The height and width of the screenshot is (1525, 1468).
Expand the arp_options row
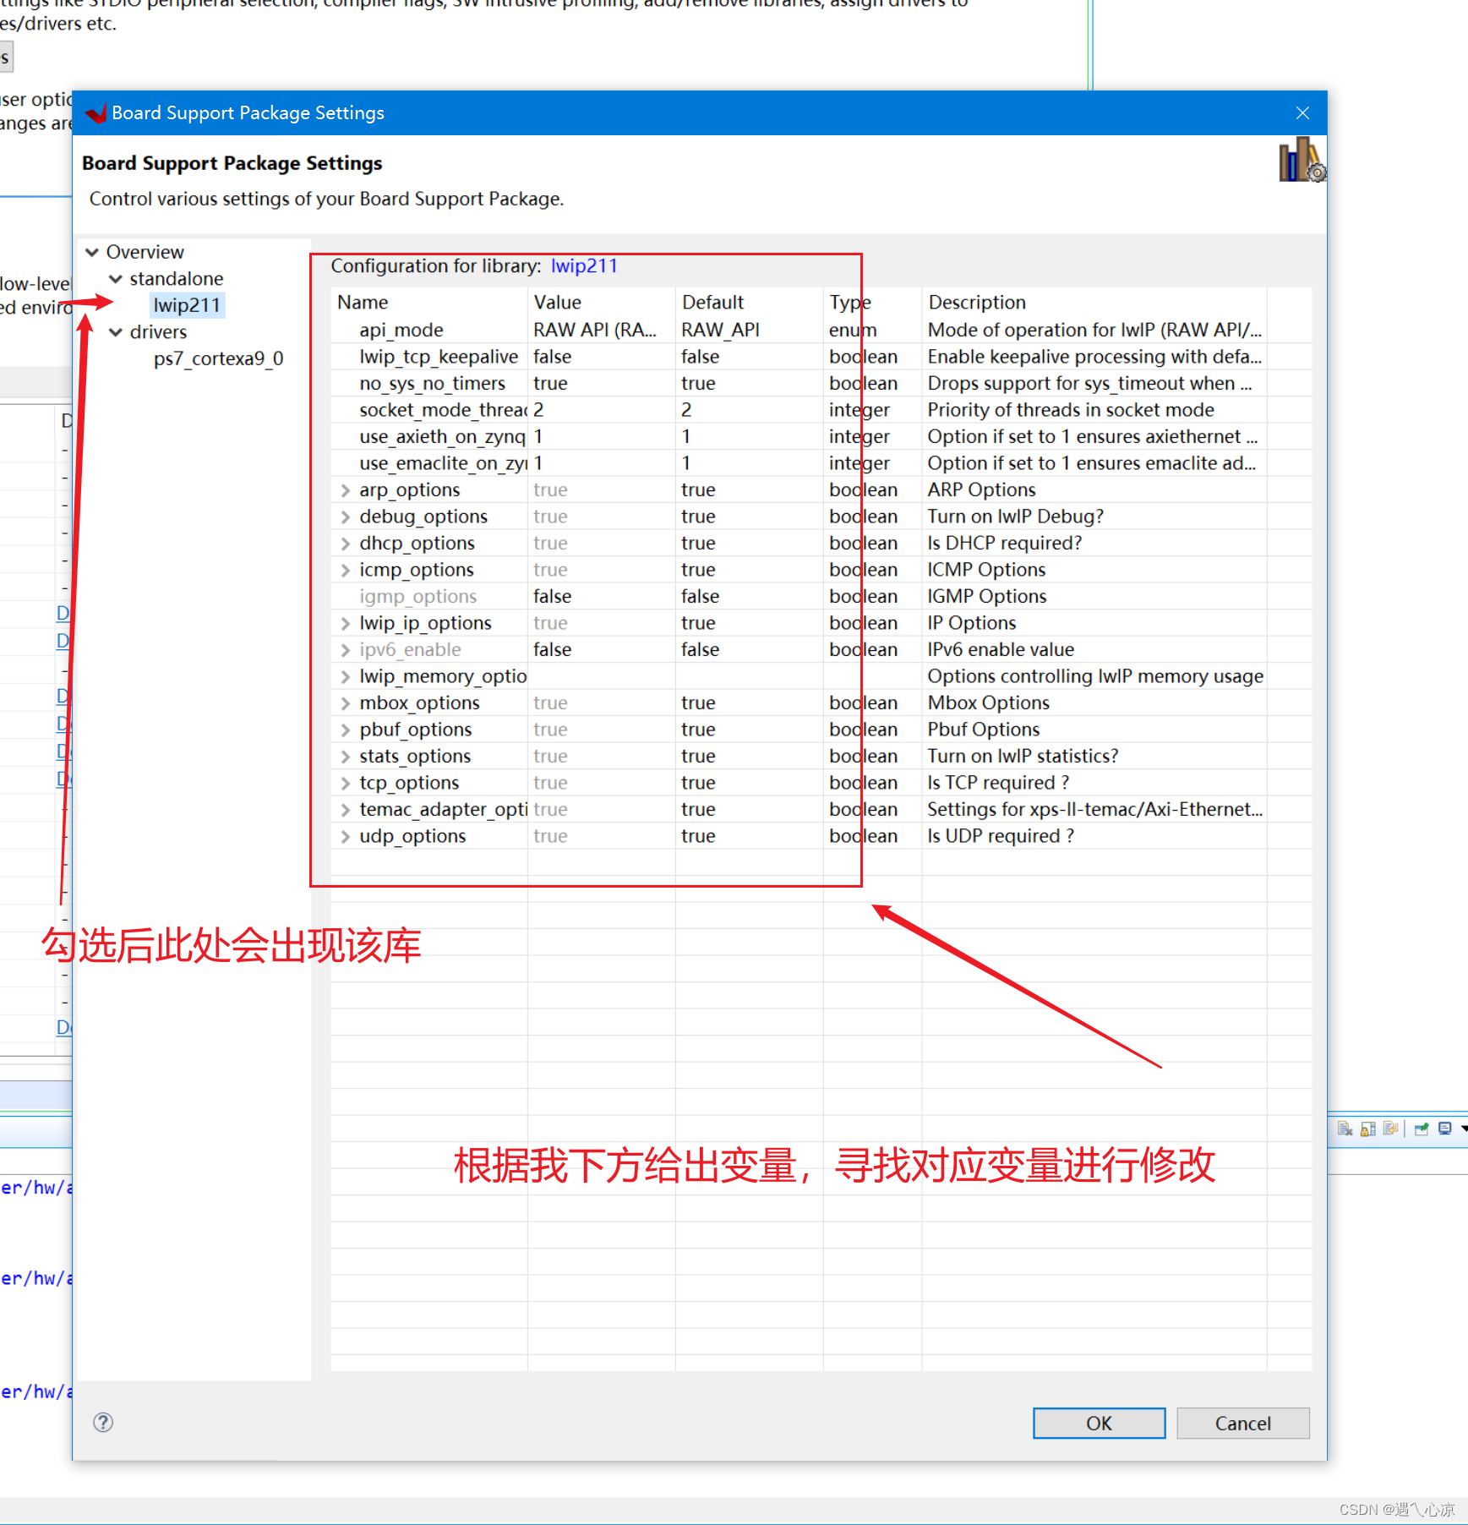(x=345, y=490)
